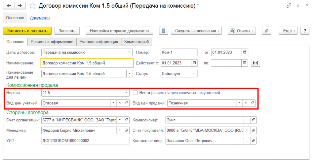Click the 'УИП' field ДОГ2301КОМ1000000002

86,141
